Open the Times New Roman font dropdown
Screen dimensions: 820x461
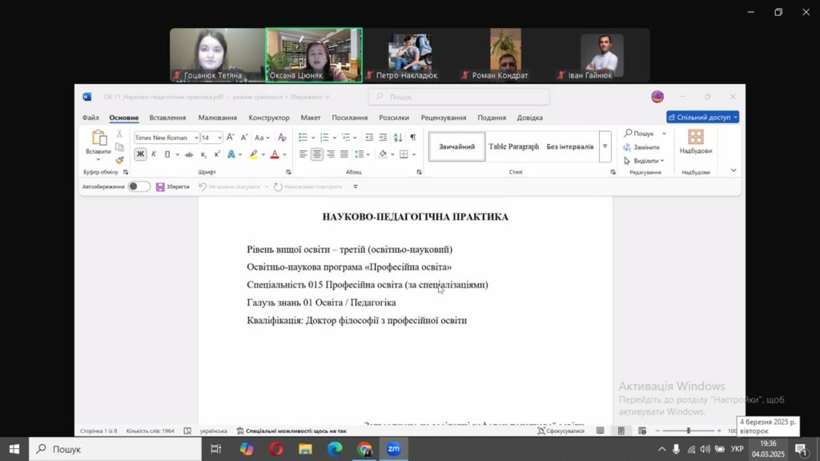167,138
